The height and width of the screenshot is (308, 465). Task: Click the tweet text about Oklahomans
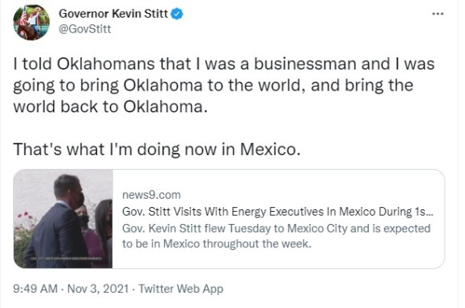click(x=224, y=85)
